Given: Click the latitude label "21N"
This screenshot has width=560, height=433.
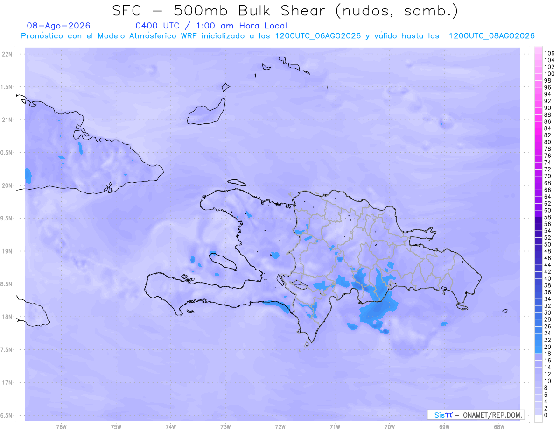Looking at the screenshot, I should [7, 120].
